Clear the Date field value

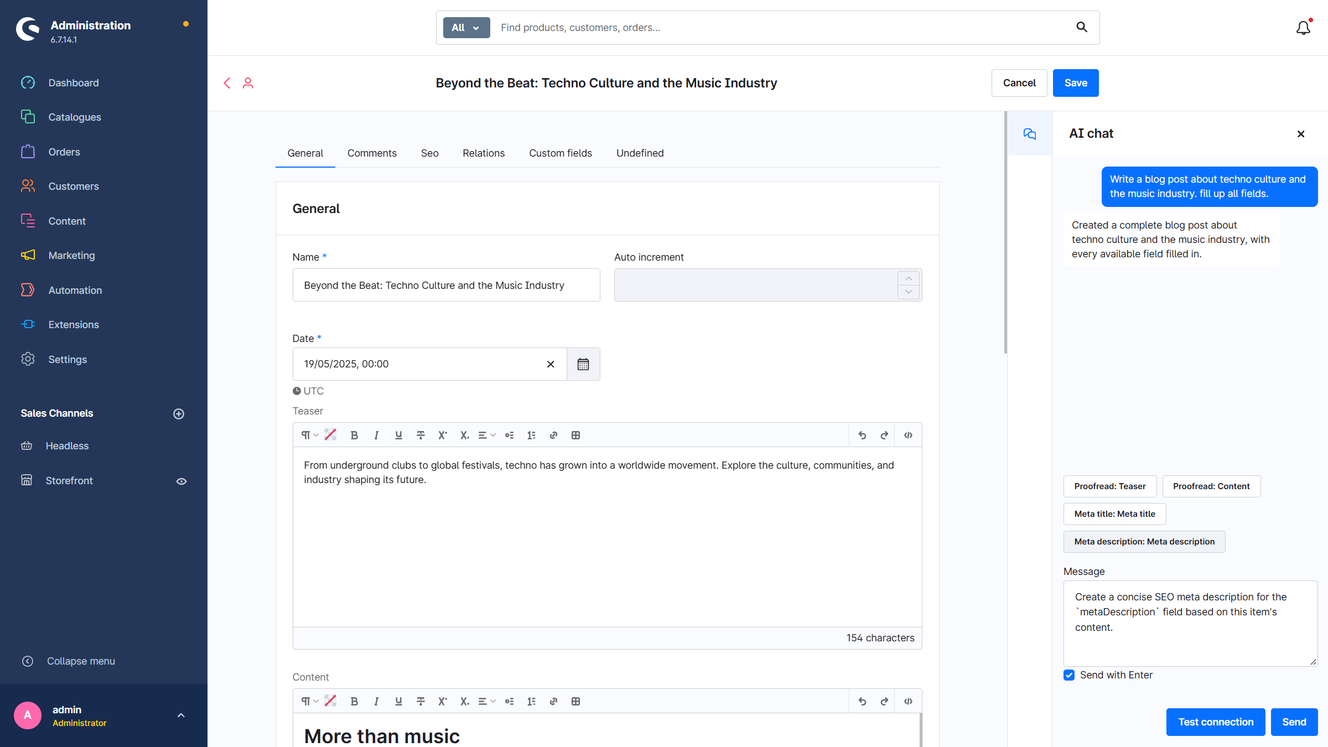click(x=551, y=364)
